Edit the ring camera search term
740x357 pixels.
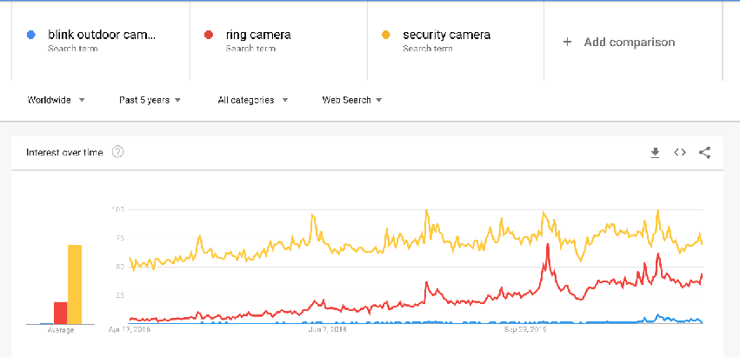258,36
